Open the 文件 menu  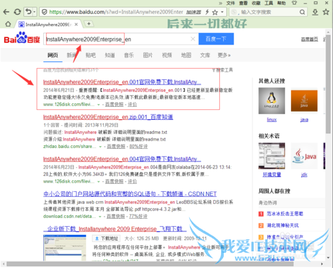(230, 3)
